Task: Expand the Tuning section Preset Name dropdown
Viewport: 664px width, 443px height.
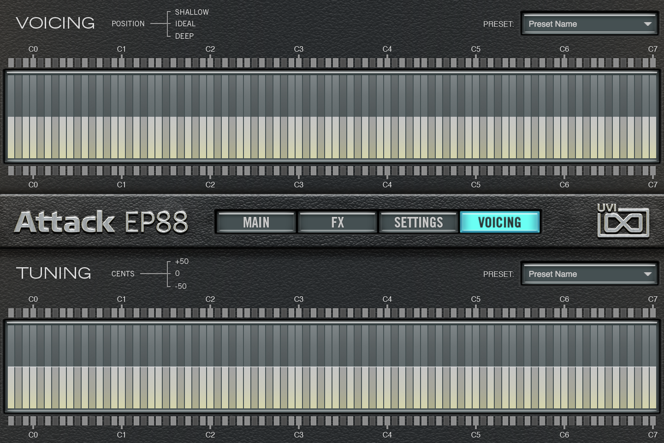Action: (x=590, y=274)
